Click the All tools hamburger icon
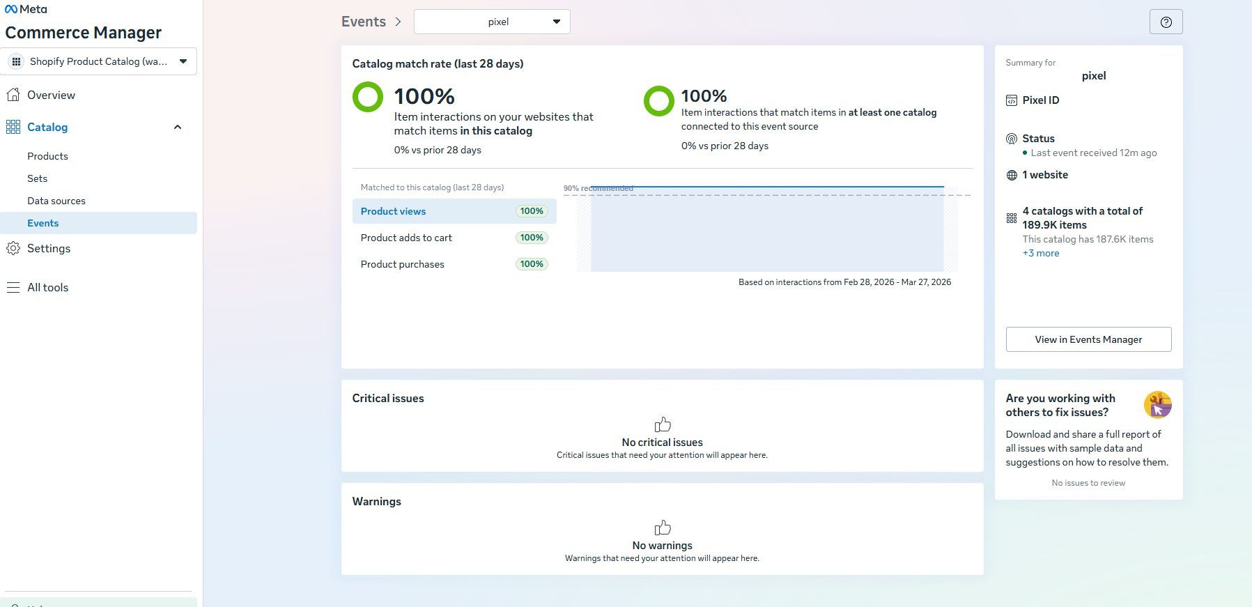The image size is (1252, 607). pyautogui.click(x=13, y=287)
